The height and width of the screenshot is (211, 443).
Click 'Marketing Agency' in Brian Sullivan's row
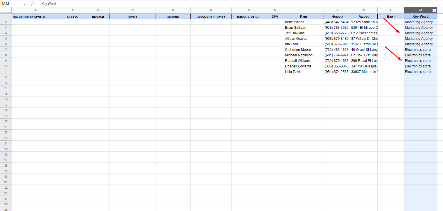(420, 28)
